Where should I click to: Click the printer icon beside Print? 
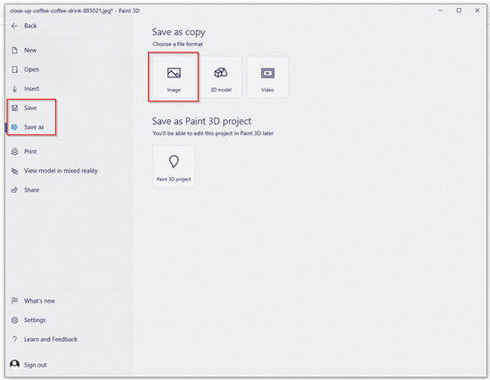[x=14, y=152]
